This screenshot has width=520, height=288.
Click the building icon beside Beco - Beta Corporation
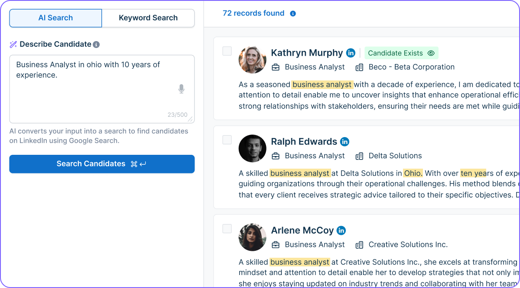pos(359,67)
